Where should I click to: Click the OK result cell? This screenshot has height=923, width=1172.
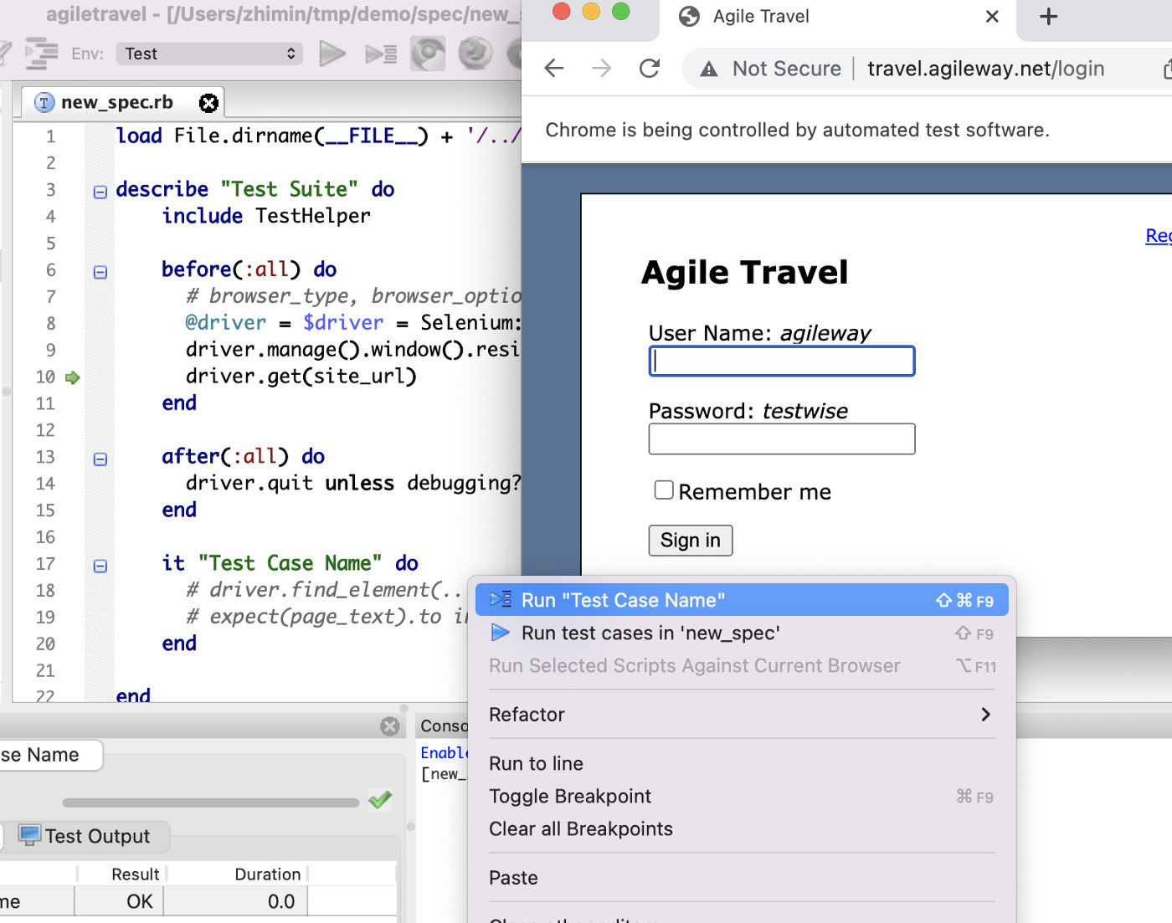pos(119,901)
